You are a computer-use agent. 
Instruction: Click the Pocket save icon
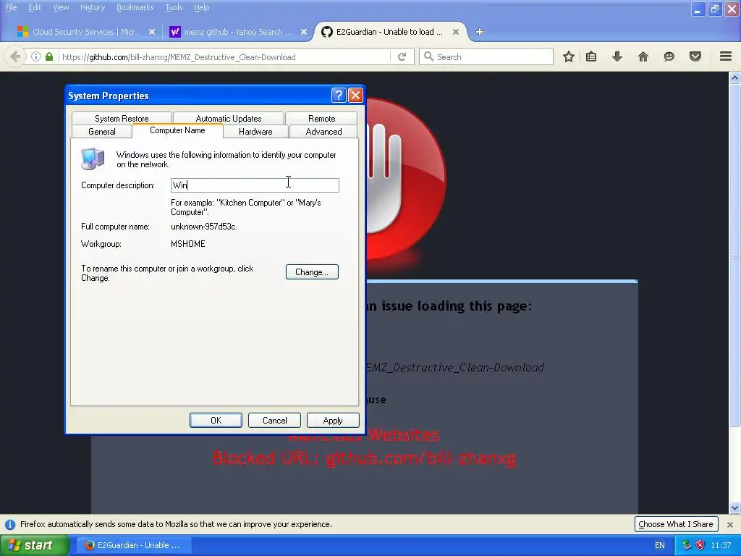(x=695, y=56)
